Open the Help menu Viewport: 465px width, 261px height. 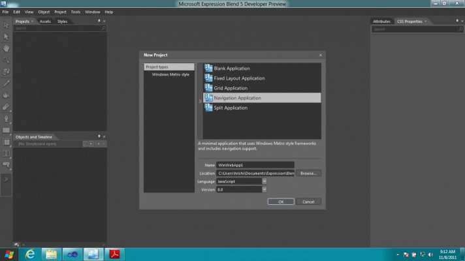[x=109, y=12]
